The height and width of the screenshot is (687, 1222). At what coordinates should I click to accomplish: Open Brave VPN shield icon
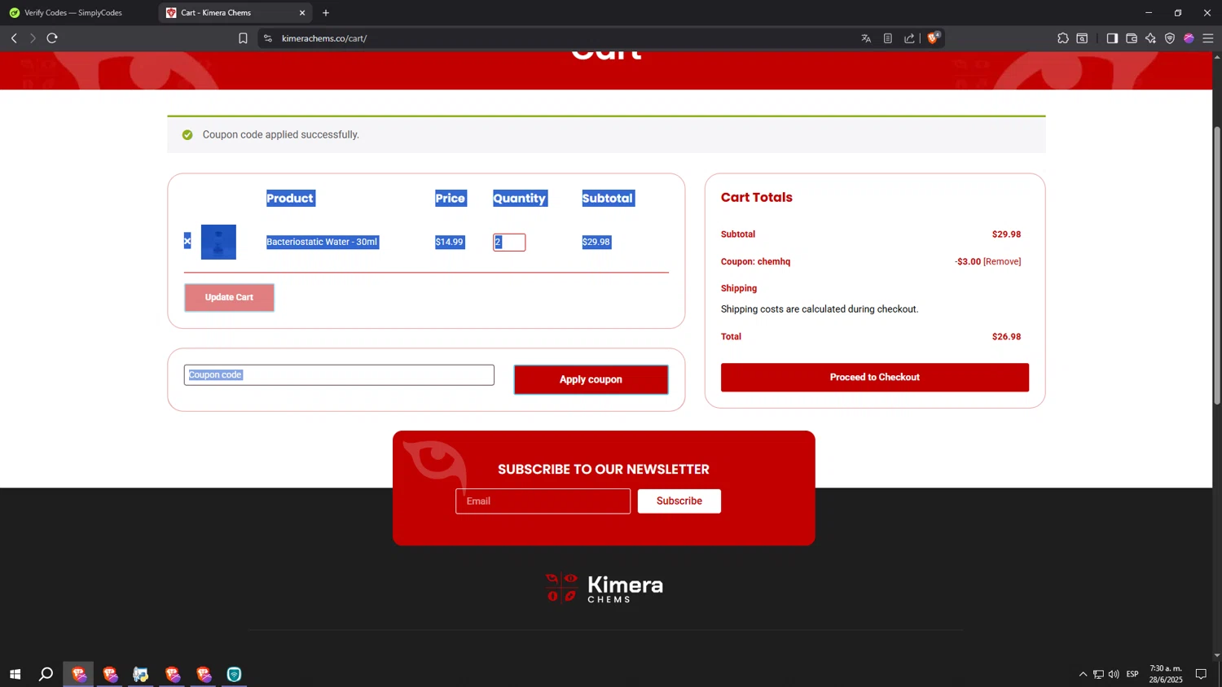point(1170,38)
